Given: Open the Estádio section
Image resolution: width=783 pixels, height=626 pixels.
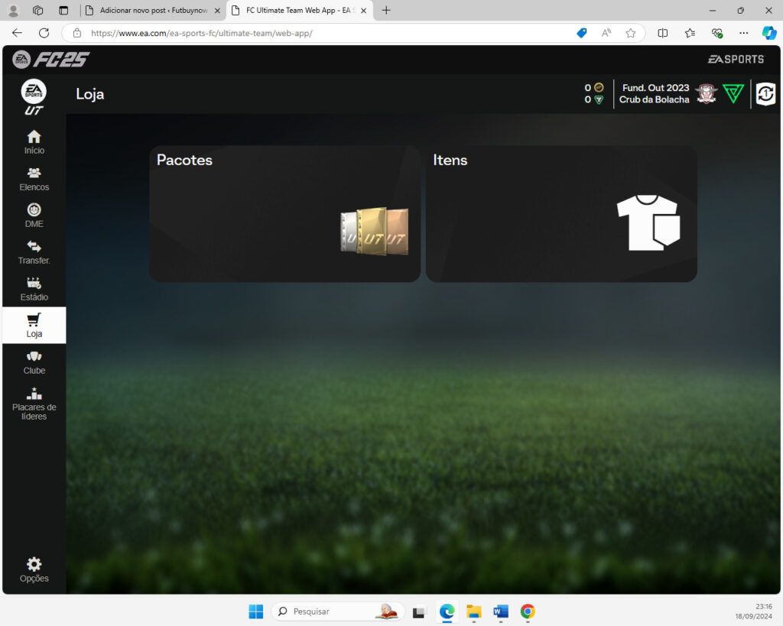Looking at the screenshot, I should (x=34, y=289).
